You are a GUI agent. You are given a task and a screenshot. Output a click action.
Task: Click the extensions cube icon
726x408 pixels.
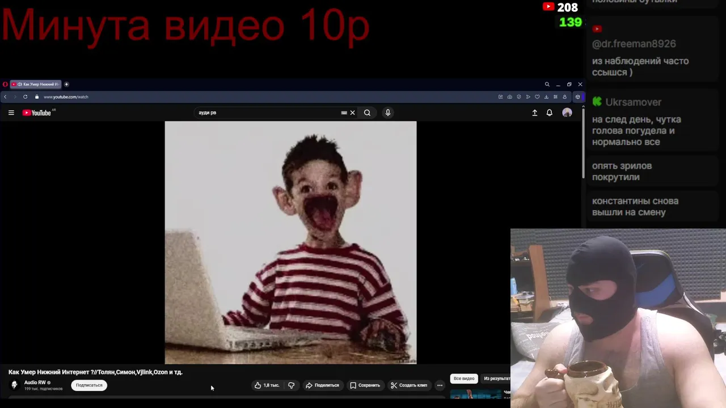pyautogui.click(x=577, y=97)
